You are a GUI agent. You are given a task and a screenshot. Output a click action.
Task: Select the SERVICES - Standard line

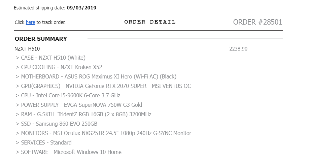[44, 142]
